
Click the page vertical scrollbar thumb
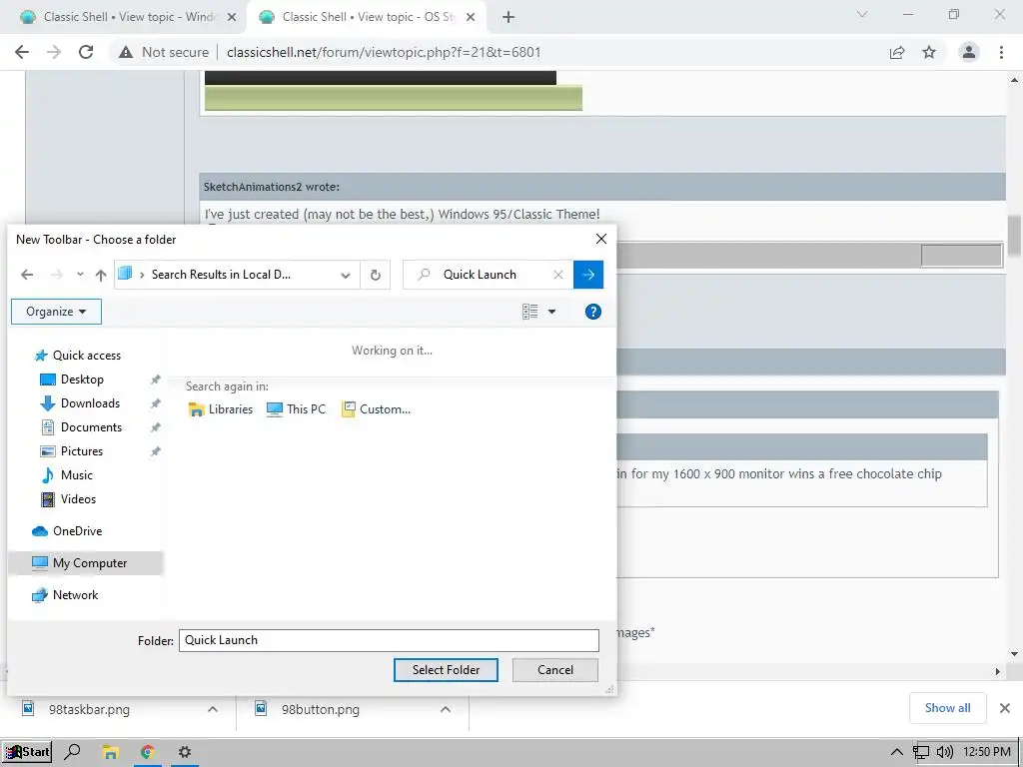point(1014,236)
